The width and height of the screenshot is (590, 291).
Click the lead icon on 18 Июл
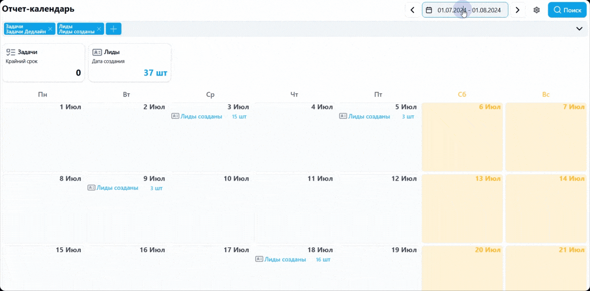259,259
